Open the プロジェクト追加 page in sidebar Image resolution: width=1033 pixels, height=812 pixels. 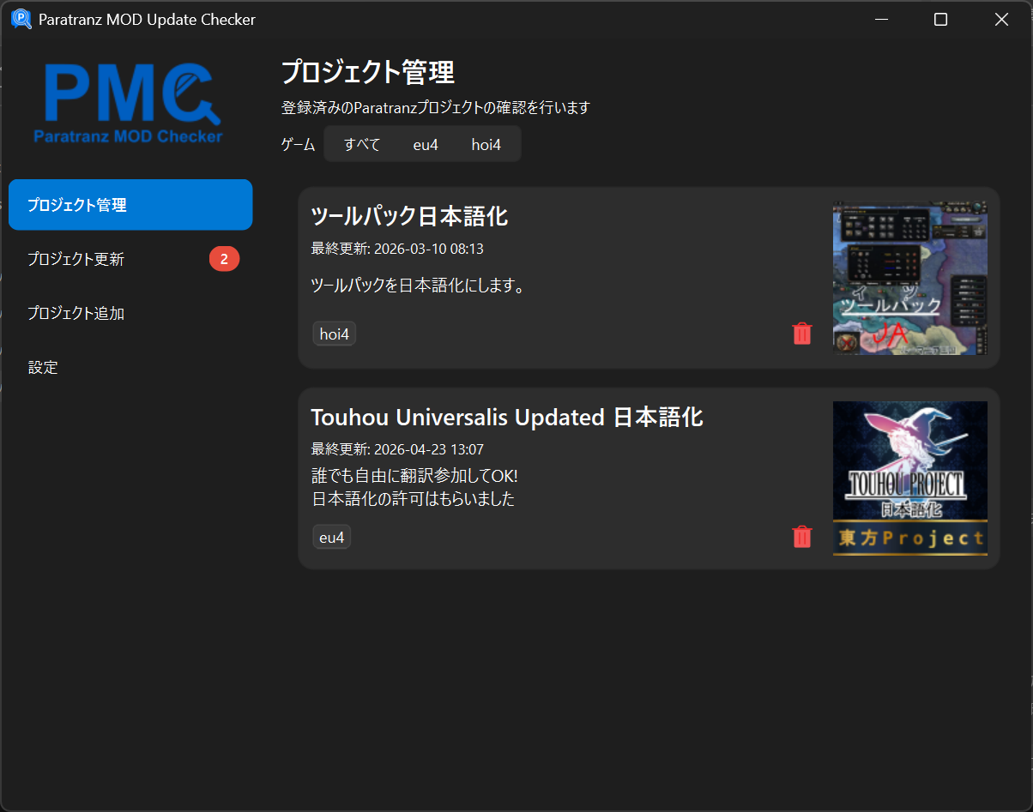click(130, 313)
